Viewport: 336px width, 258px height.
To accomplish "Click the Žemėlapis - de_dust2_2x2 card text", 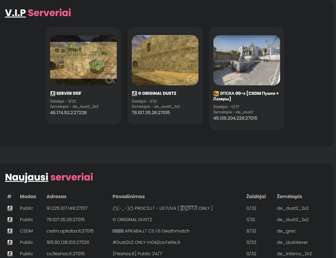I will (x=156, y=107).
